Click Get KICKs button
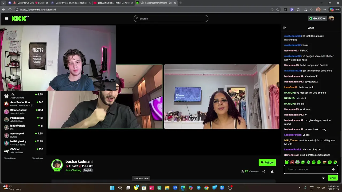The image size is (342, 192). coord(317,18)
